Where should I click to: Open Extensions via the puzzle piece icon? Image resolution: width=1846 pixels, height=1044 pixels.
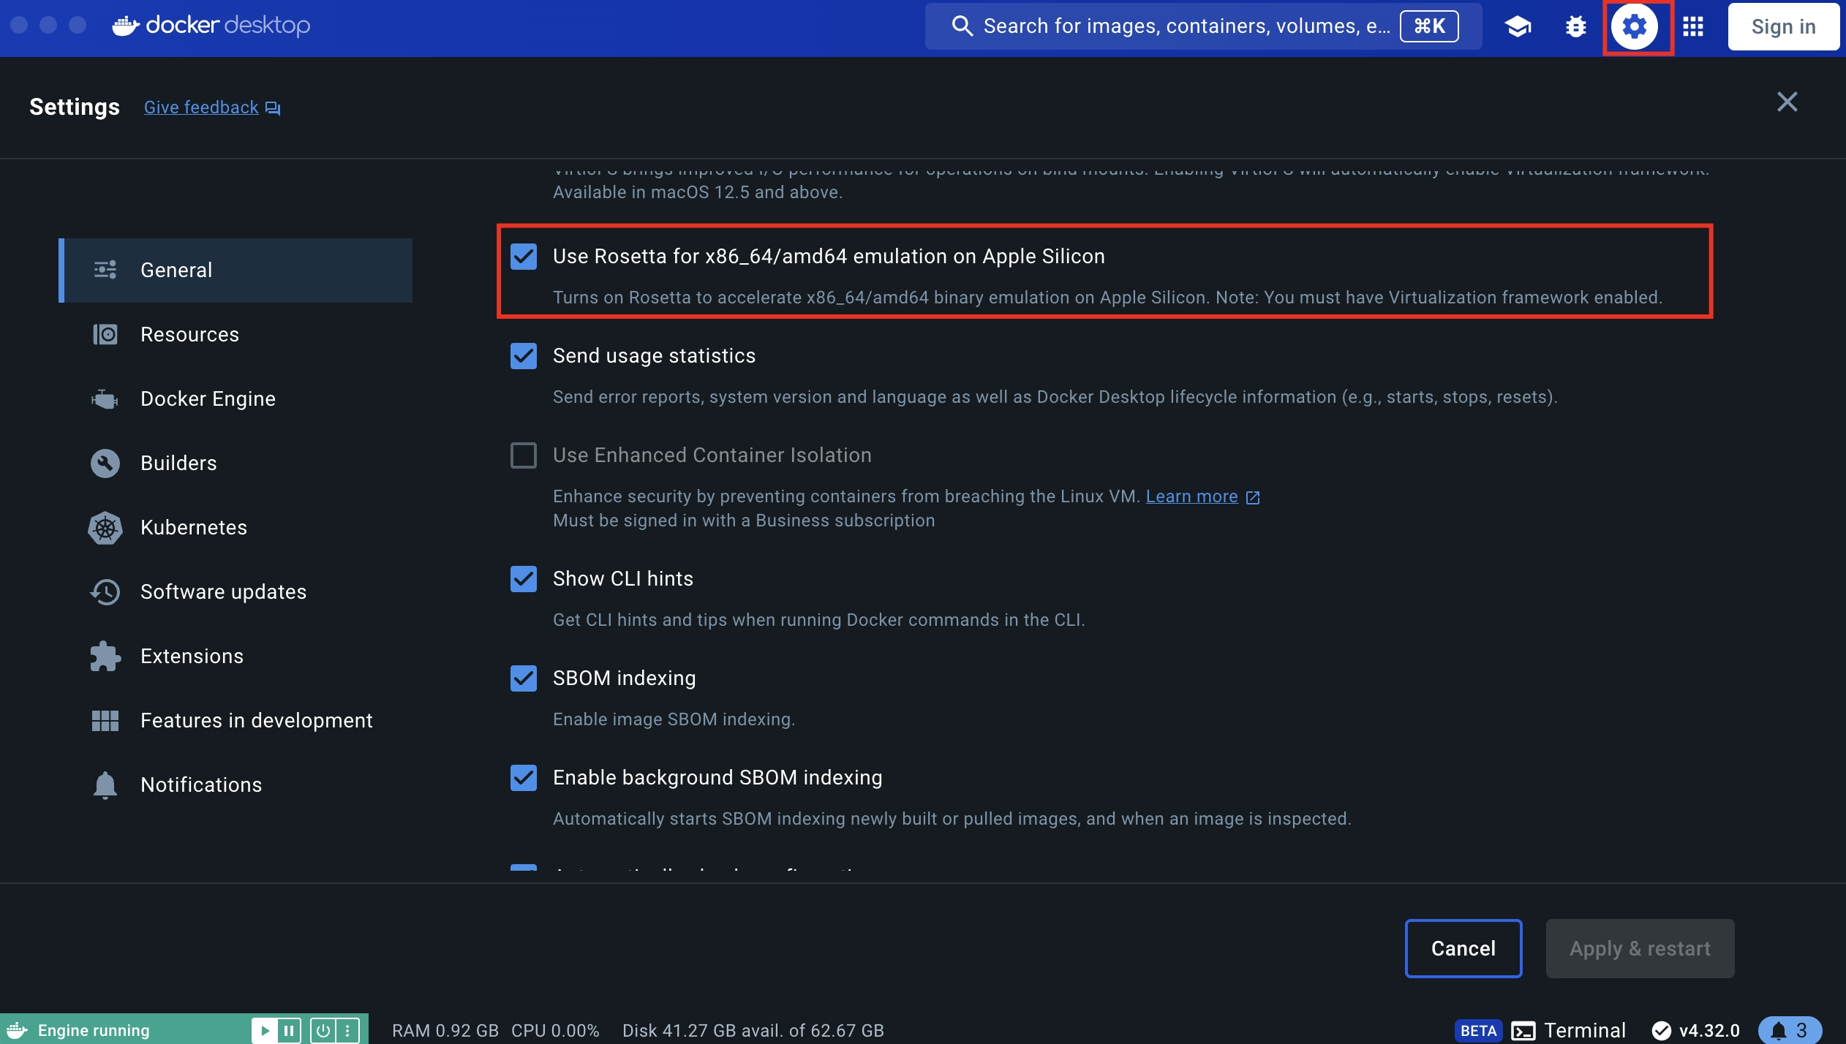click(x=105, y=656)
